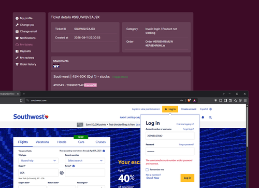Image resolution: width=259 pixels, height=188 pixels.
Task: Click the Brave Rewards triangle icon
Action: 194,100
